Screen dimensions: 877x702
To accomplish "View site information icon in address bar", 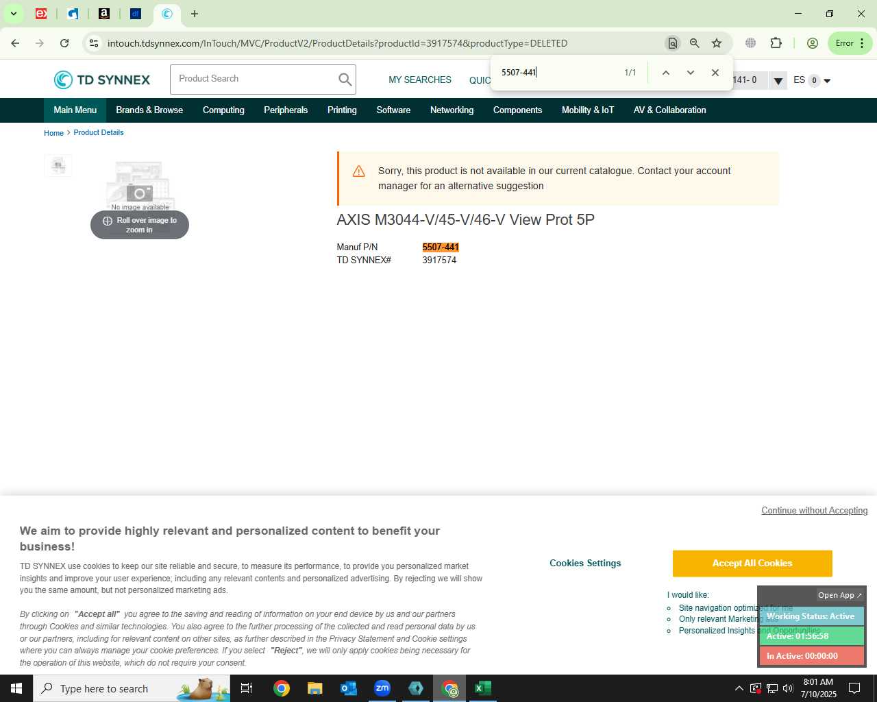I will point(94,43).
